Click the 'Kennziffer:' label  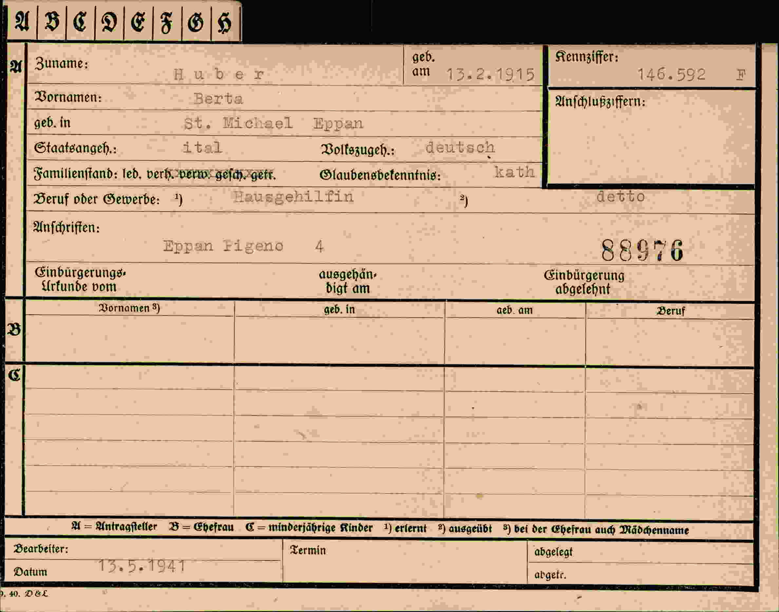(587, 57)
